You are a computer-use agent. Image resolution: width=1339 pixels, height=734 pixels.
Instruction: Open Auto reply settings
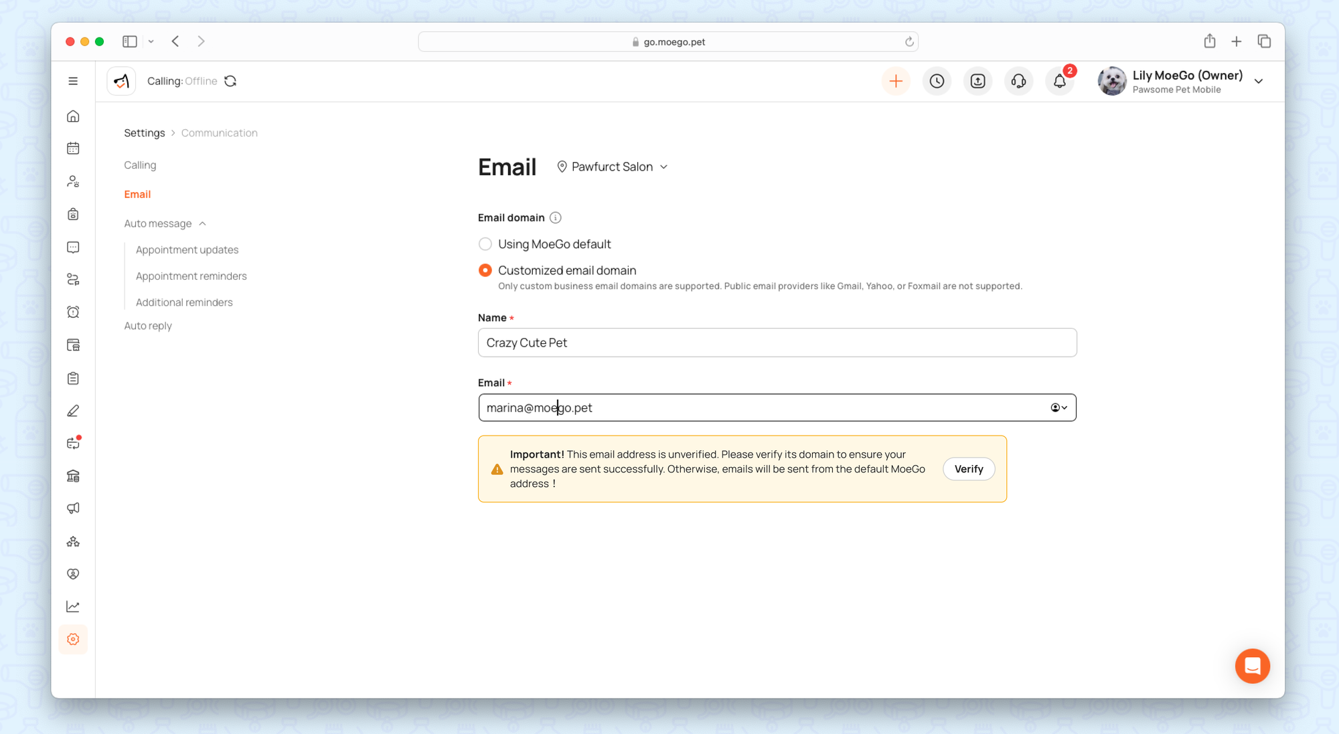tap(148, 326)
